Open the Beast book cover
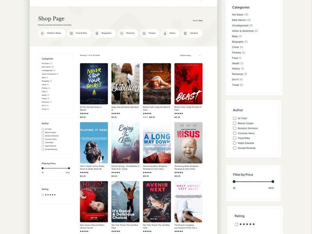The image size is (312, 234). point(188,84)
